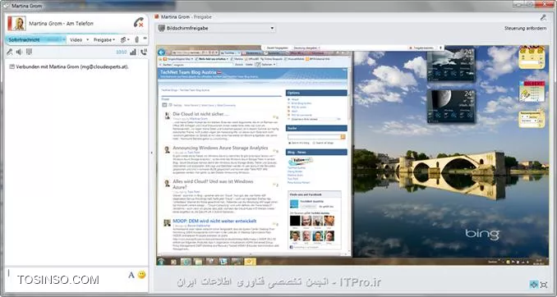Click the pin icon at the top right of the sharing pane

click(543, 16)
